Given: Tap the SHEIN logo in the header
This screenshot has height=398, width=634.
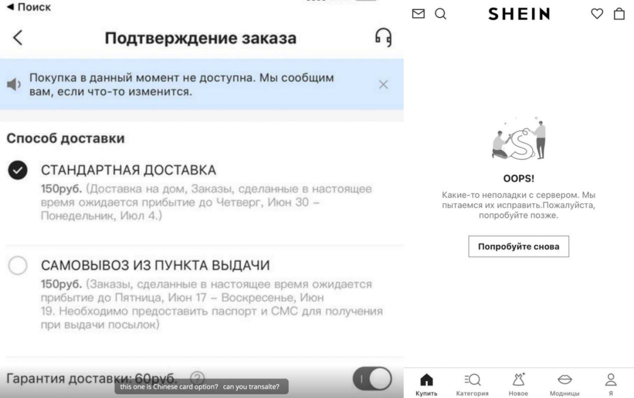Looking at the screenshot, I should 519,13.
